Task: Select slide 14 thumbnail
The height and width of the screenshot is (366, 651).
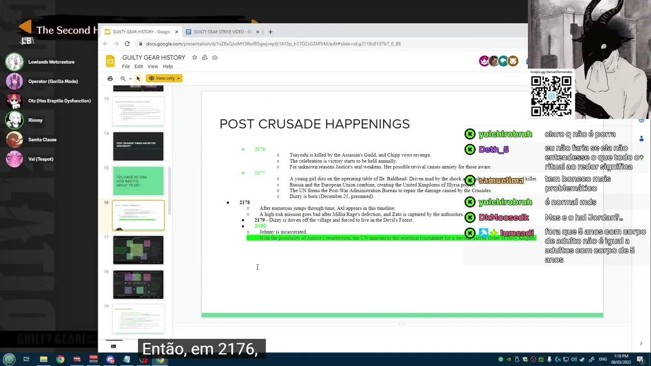Action: 138,146
